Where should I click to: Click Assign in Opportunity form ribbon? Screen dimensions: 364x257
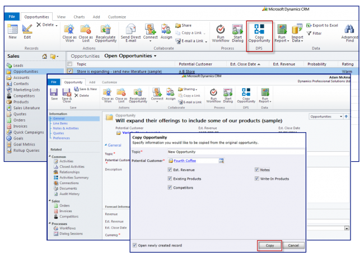170,94
